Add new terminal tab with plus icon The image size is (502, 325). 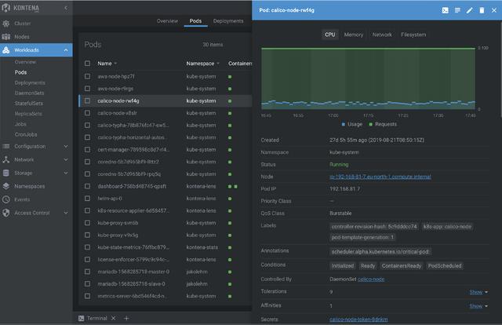(x=126, y=318)
